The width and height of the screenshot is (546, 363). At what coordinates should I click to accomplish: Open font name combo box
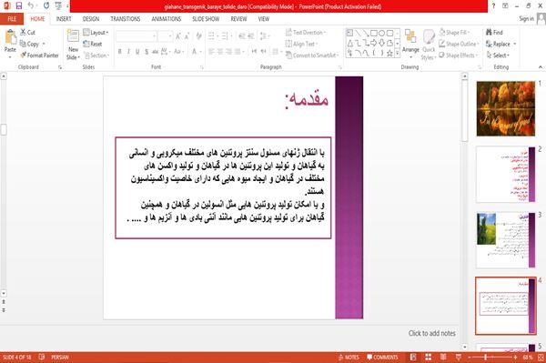click(136, 35)
